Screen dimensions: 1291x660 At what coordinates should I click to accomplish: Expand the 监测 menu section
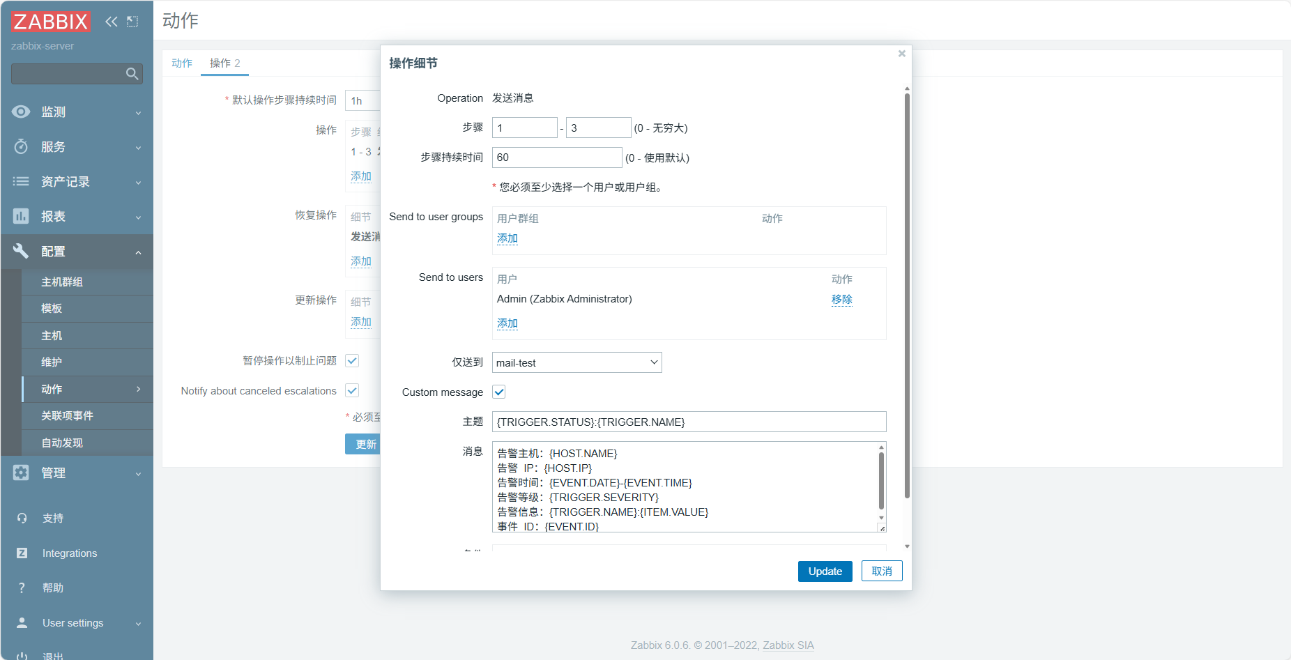tap(138, 112)
